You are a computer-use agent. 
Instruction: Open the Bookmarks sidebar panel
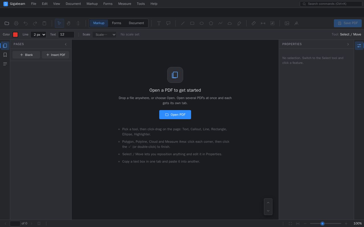5,55
